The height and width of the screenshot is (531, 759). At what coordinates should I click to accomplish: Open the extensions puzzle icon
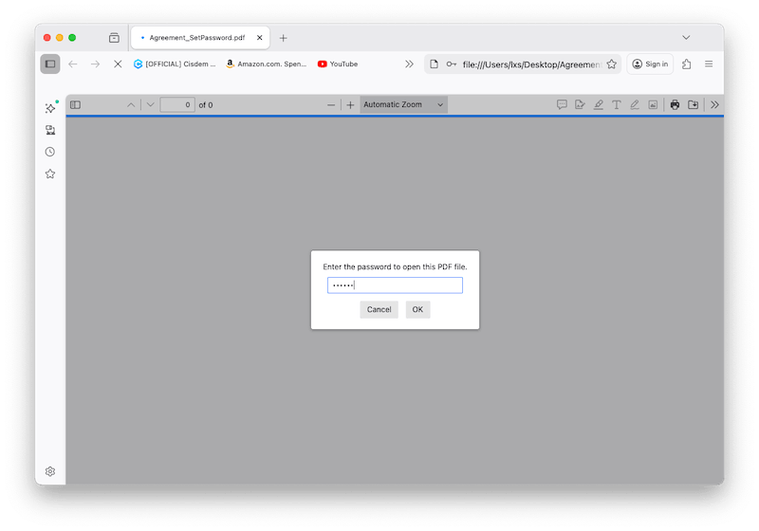[x=686, y=64]
